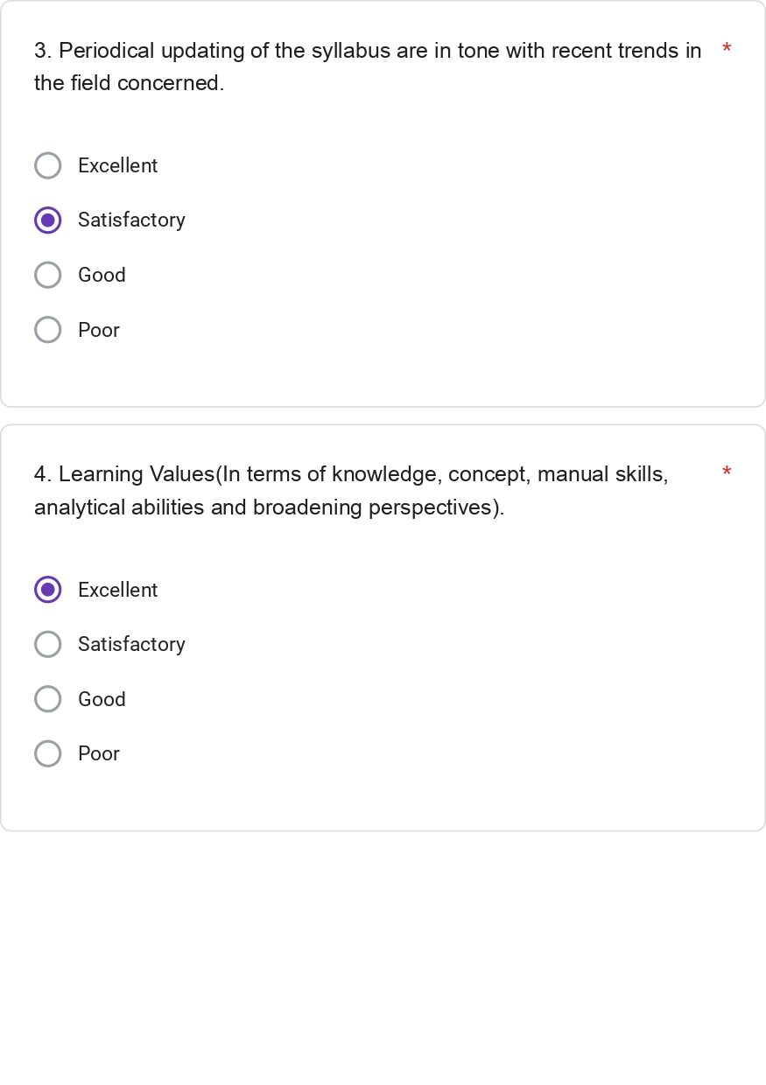766x1085 pixels.
Task: Choose Good radio button for Learning Values question
Action: (48, 699)
